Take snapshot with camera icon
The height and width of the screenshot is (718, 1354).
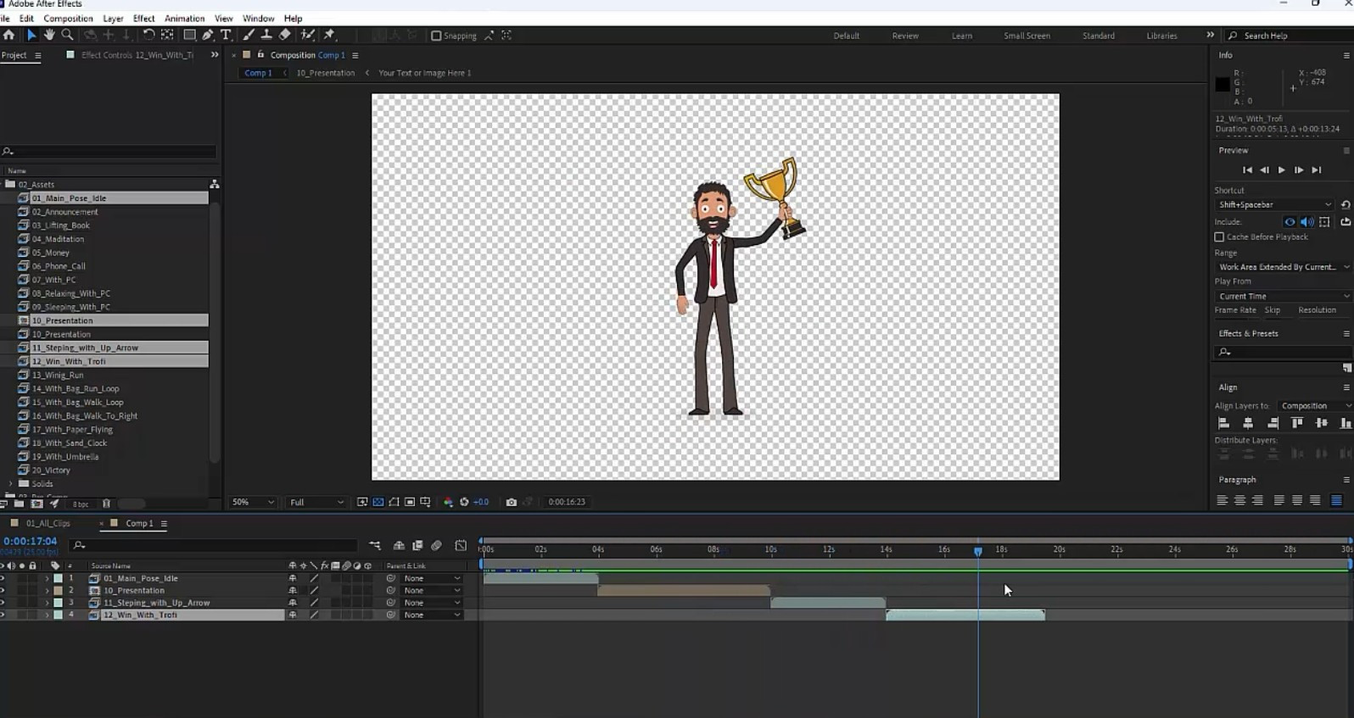pyautogui.click(x=511, y=502)
